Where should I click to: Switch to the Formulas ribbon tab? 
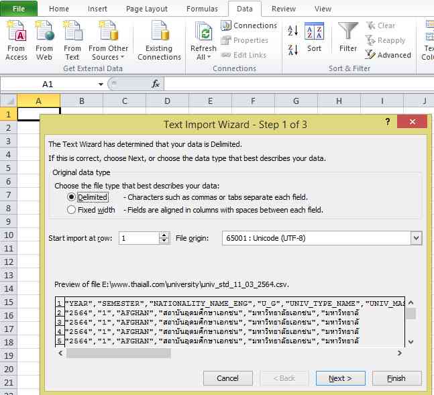(201, 9)
